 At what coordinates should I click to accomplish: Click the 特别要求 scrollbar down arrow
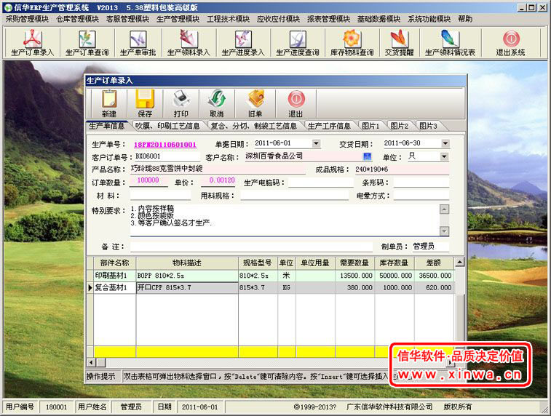click(445, 231)
